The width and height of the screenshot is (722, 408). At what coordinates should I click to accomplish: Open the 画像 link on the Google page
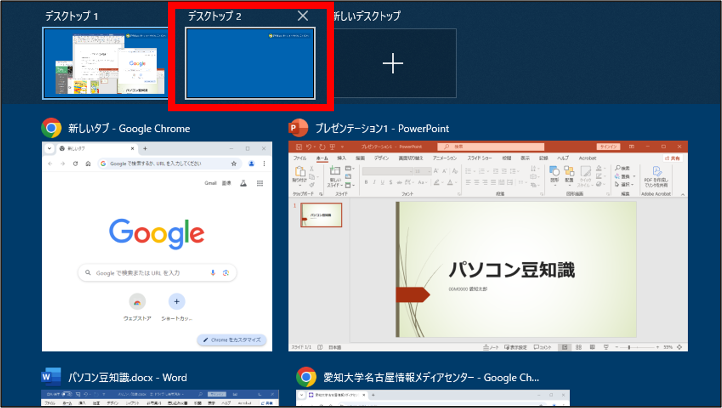click(x=226, y=183)
